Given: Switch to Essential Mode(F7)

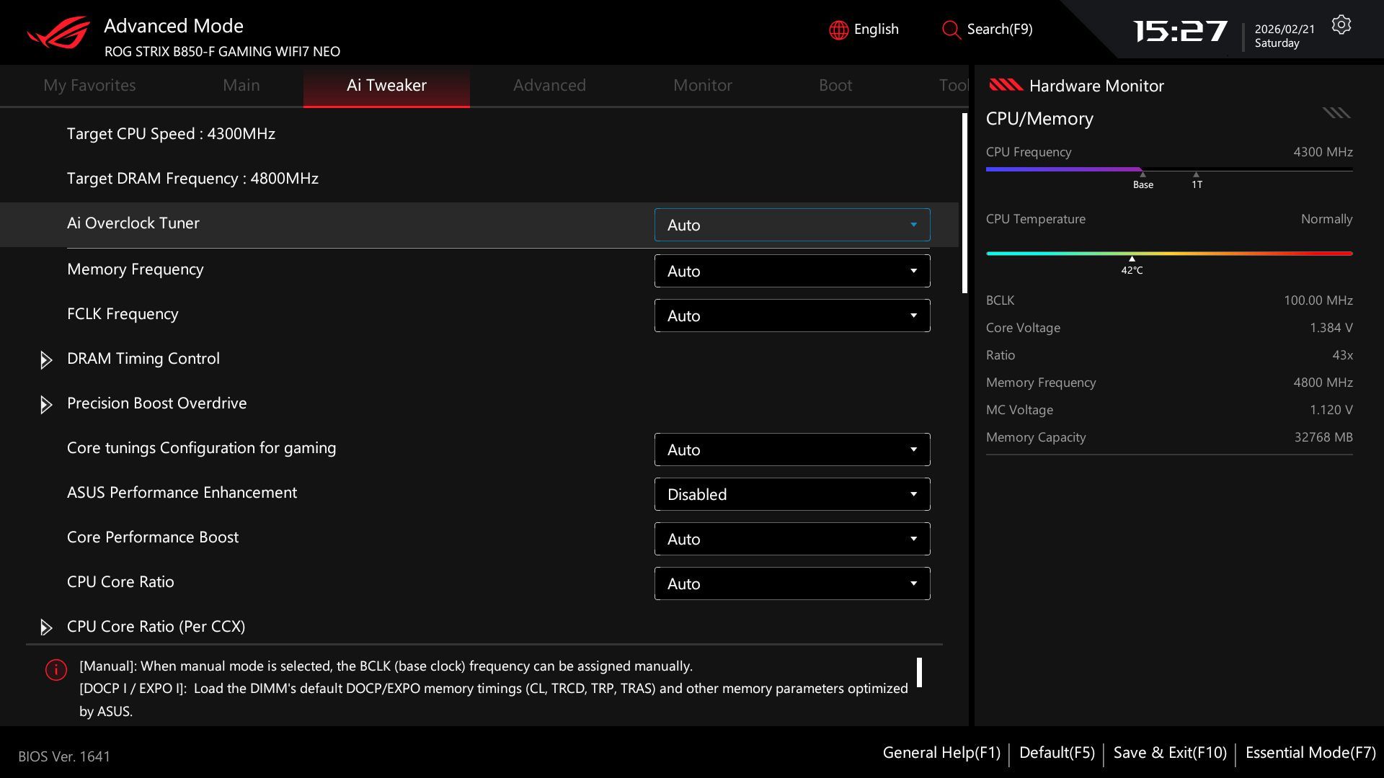Looking at the screenshot, I should click(1310, 753).
